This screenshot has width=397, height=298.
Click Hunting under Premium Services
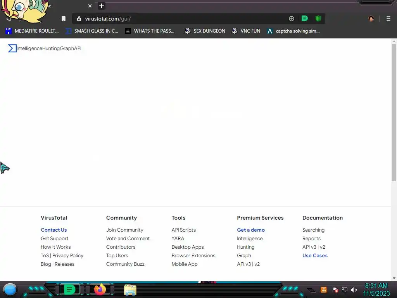[245, 247]
